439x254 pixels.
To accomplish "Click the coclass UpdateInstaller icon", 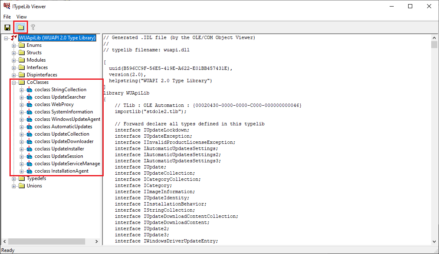I will click(x=29, y=149).
